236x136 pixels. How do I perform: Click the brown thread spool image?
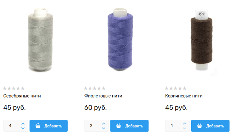click(x=201, y=40)
